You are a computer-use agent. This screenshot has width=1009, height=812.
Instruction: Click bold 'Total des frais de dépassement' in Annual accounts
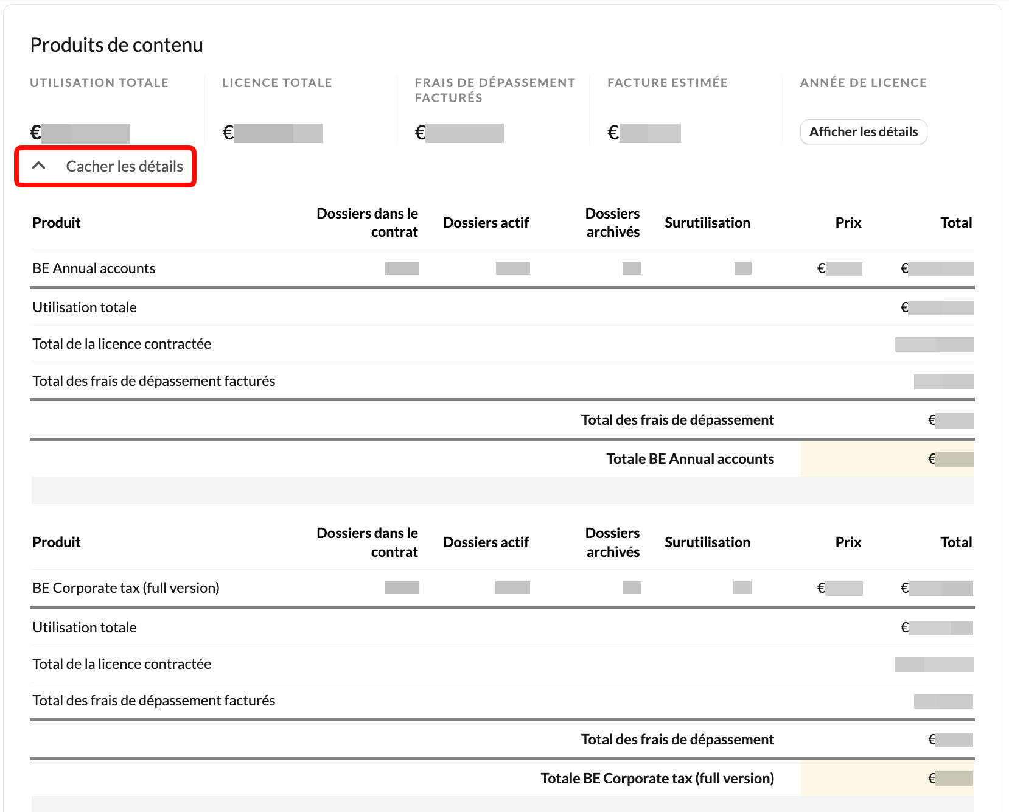[x=677, y=420]
